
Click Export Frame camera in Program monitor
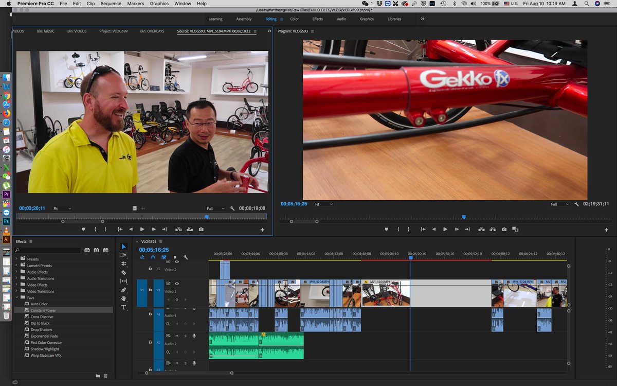tap(504, 229)
